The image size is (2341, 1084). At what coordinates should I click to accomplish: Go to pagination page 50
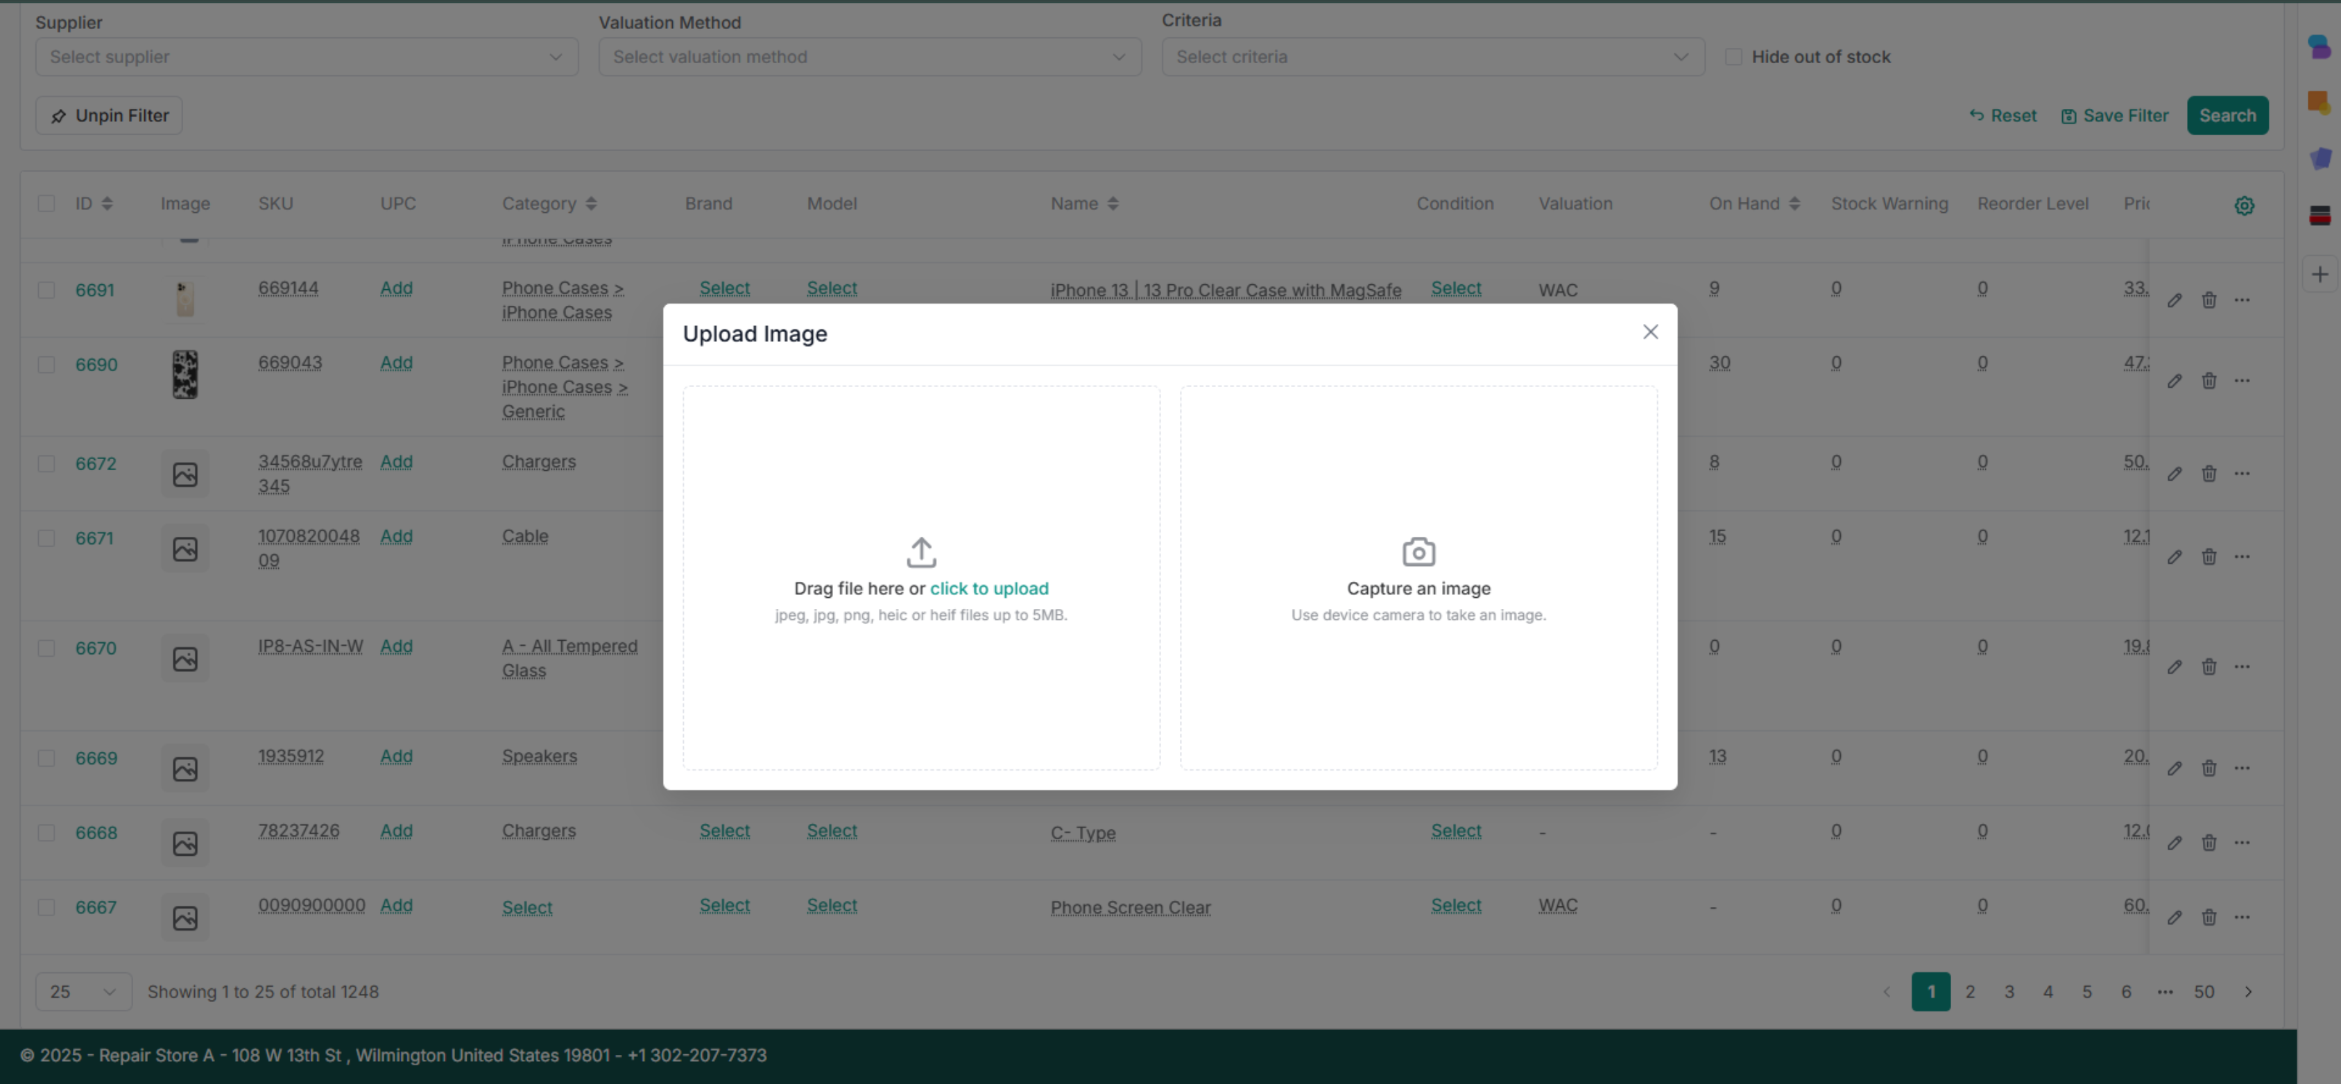tap(2204, 992)
